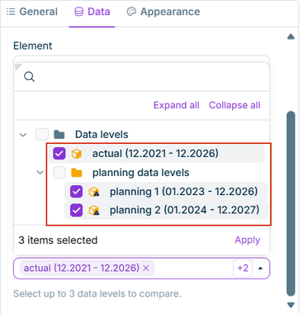Click the cube warning icon for planning 1
The image size is (303, 314).
(94, 192)
